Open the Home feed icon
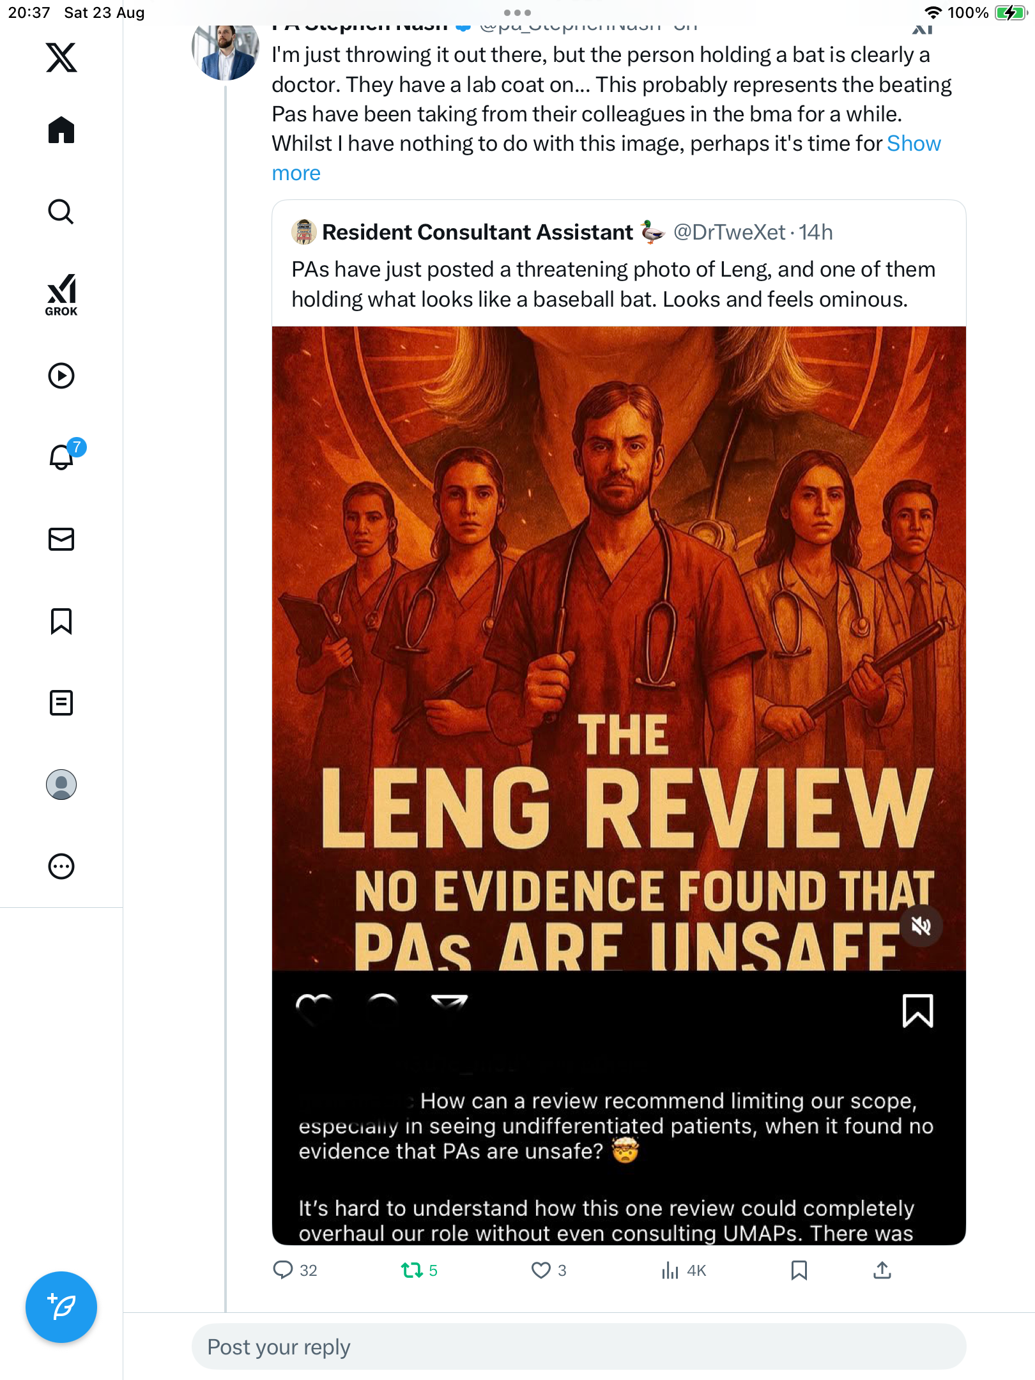The image size is (1035, 1380). pyautogui.click(x=61, y=130)
